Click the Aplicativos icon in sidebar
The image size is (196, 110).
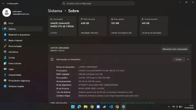[5, 52]
